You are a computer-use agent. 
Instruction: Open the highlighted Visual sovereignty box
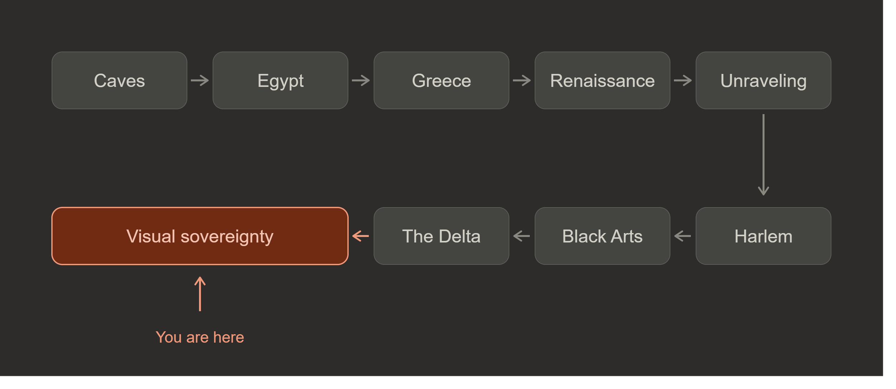tap(200, 236)
